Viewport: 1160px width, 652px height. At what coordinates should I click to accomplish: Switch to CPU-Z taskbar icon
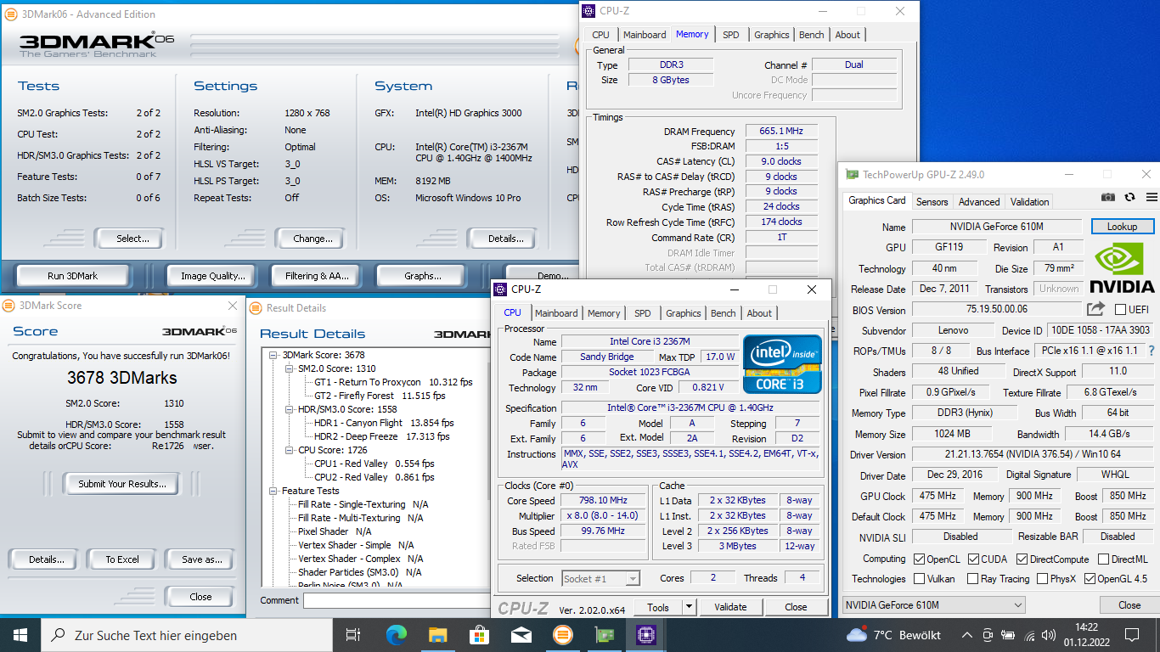645,634
